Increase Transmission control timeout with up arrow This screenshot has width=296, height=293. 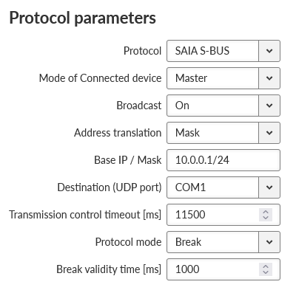266,212
